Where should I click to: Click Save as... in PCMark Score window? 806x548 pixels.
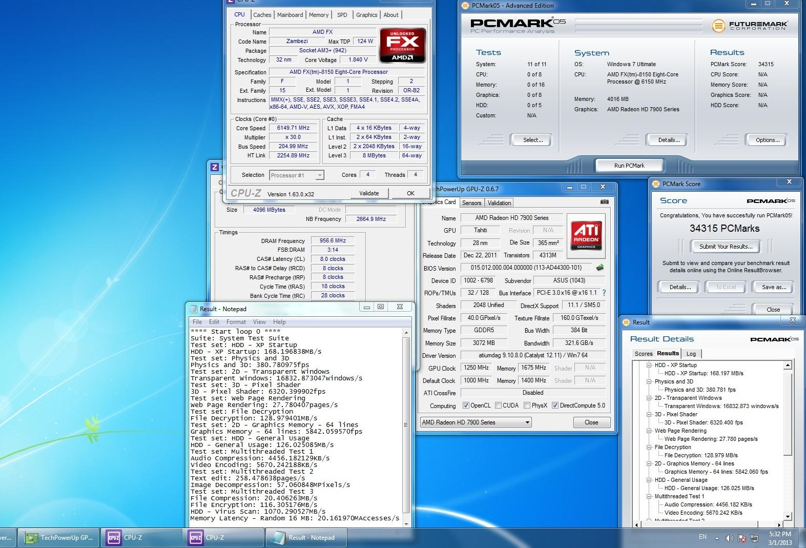coord(774,287)
